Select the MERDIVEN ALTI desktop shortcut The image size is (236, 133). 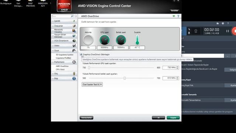point(43,3)
